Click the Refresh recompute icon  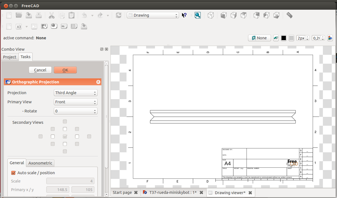coord(119,15)
